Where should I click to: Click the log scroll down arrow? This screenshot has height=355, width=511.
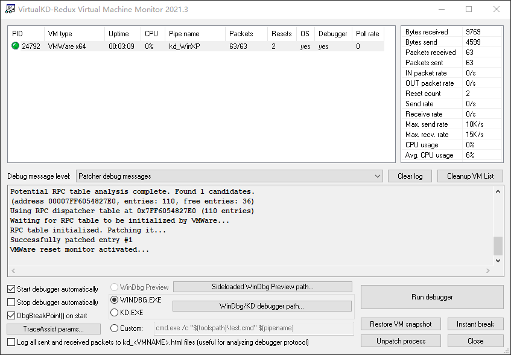coord(498,260)
